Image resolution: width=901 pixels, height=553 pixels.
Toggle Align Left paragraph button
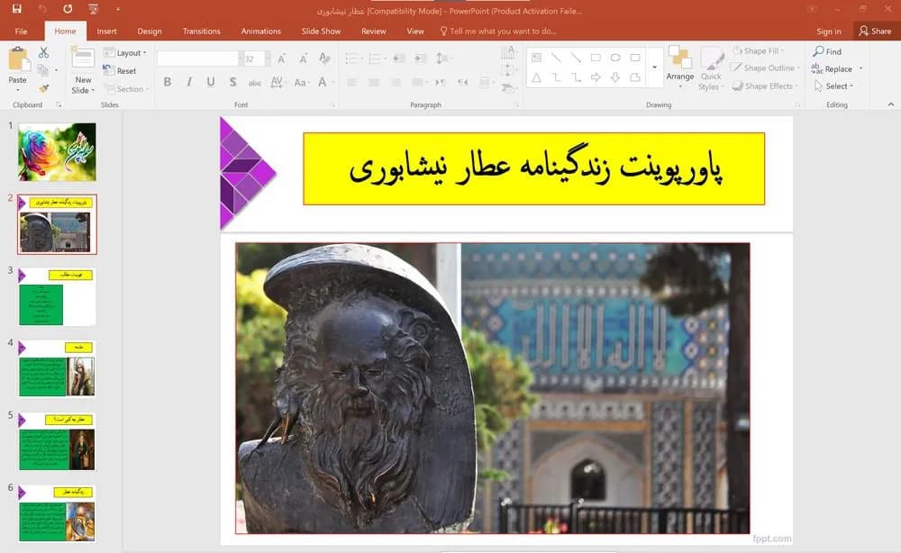point(351,82)
